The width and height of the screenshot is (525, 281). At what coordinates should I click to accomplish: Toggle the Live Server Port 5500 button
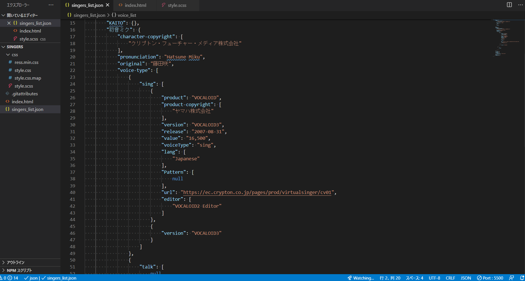tap(490, 278)
